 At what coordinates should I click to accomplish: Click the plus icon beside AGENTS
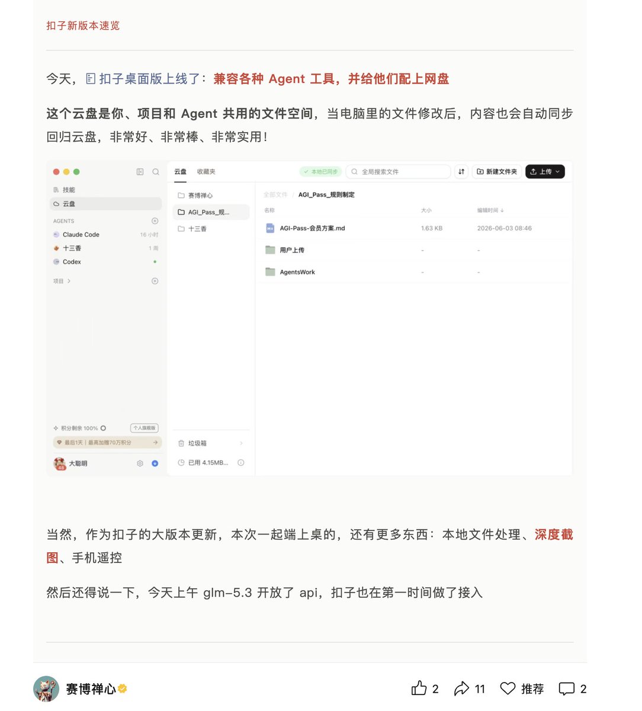coord(155,221)
